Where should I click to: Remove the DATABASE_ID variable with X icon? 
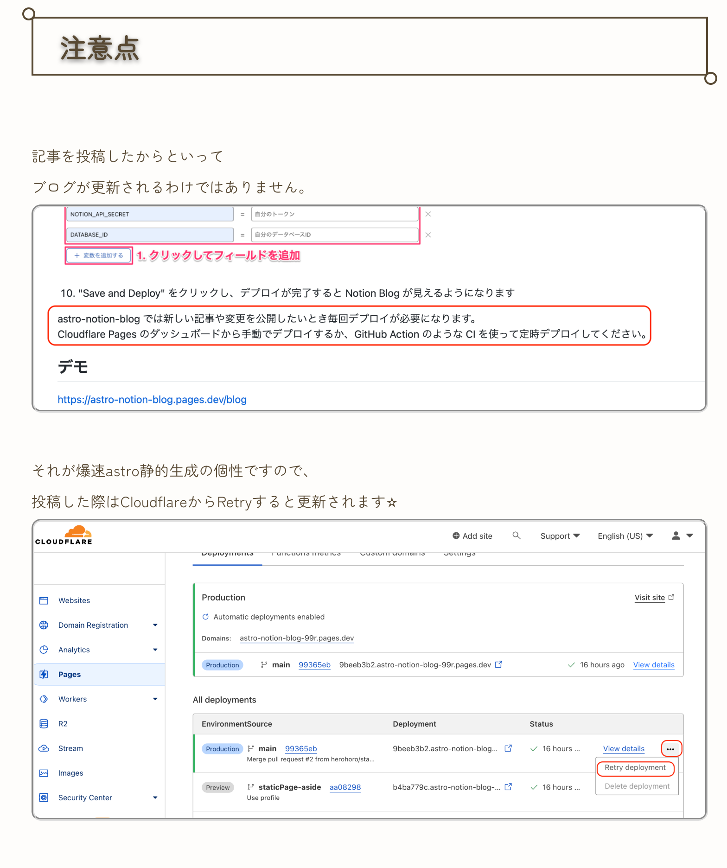[x=428, y=235]
